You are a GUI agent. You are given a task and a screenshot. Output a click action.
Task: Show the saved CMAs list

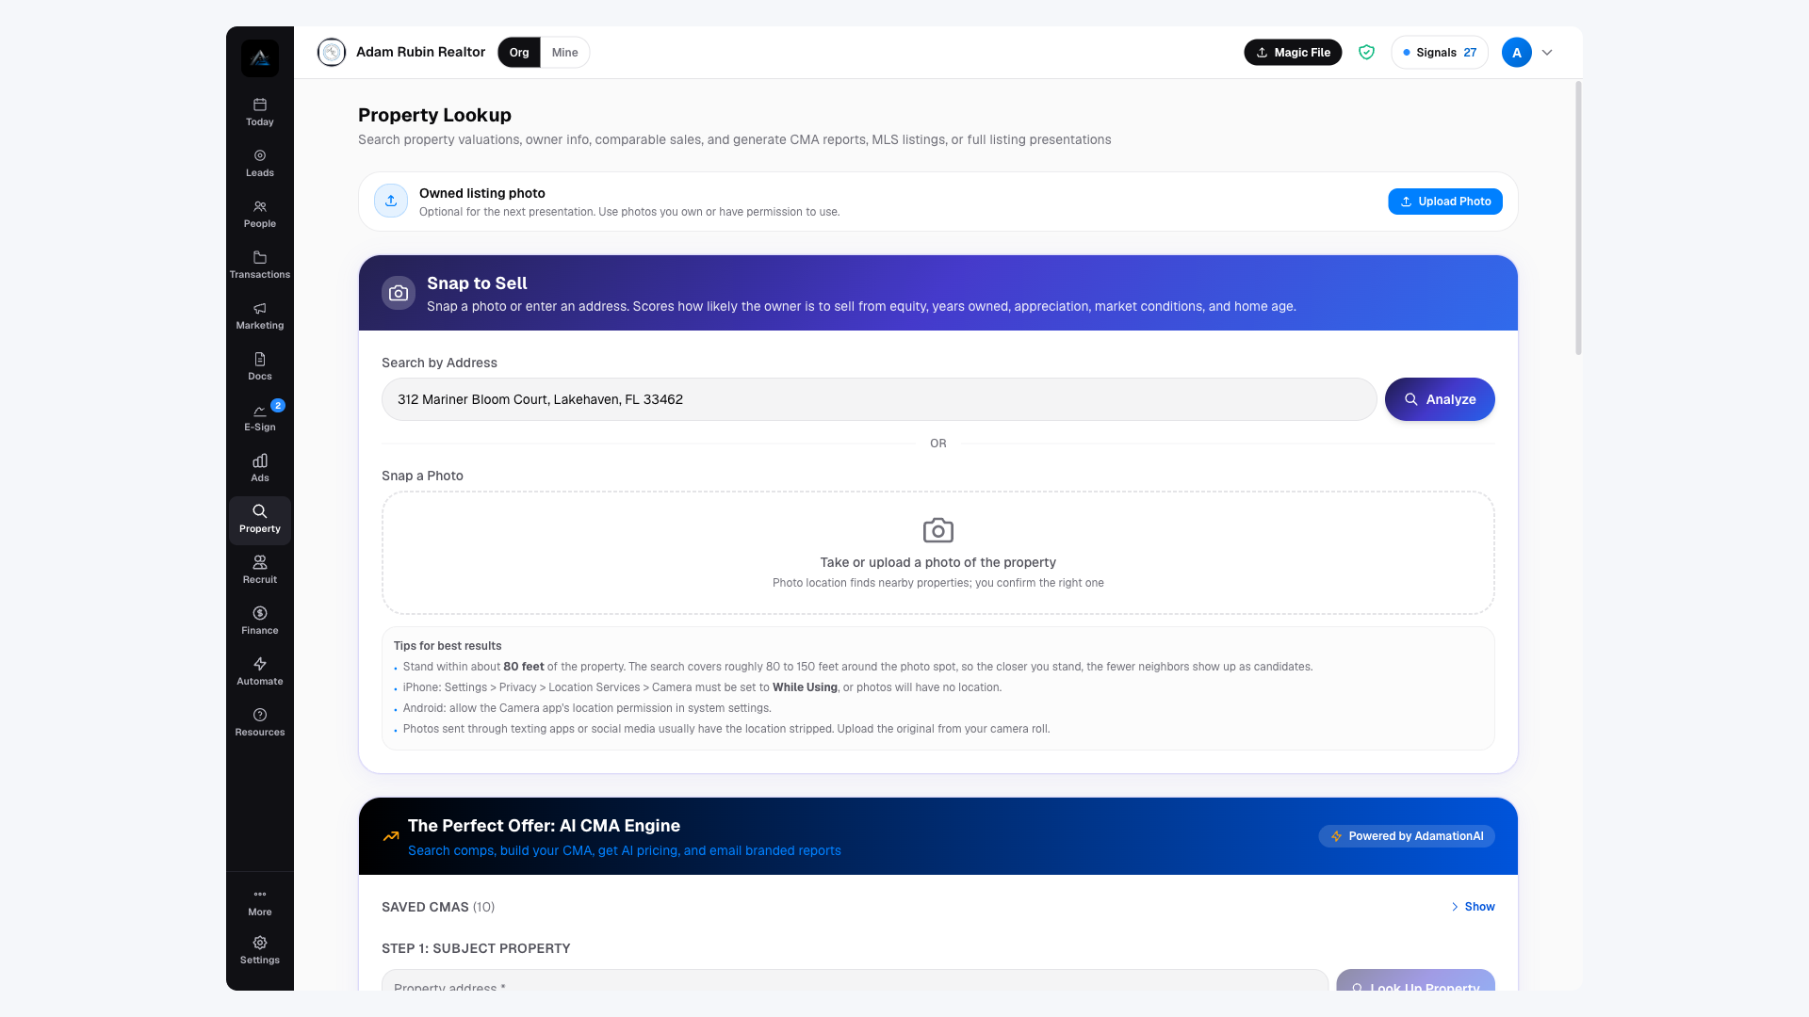(x=1473, y=907)
